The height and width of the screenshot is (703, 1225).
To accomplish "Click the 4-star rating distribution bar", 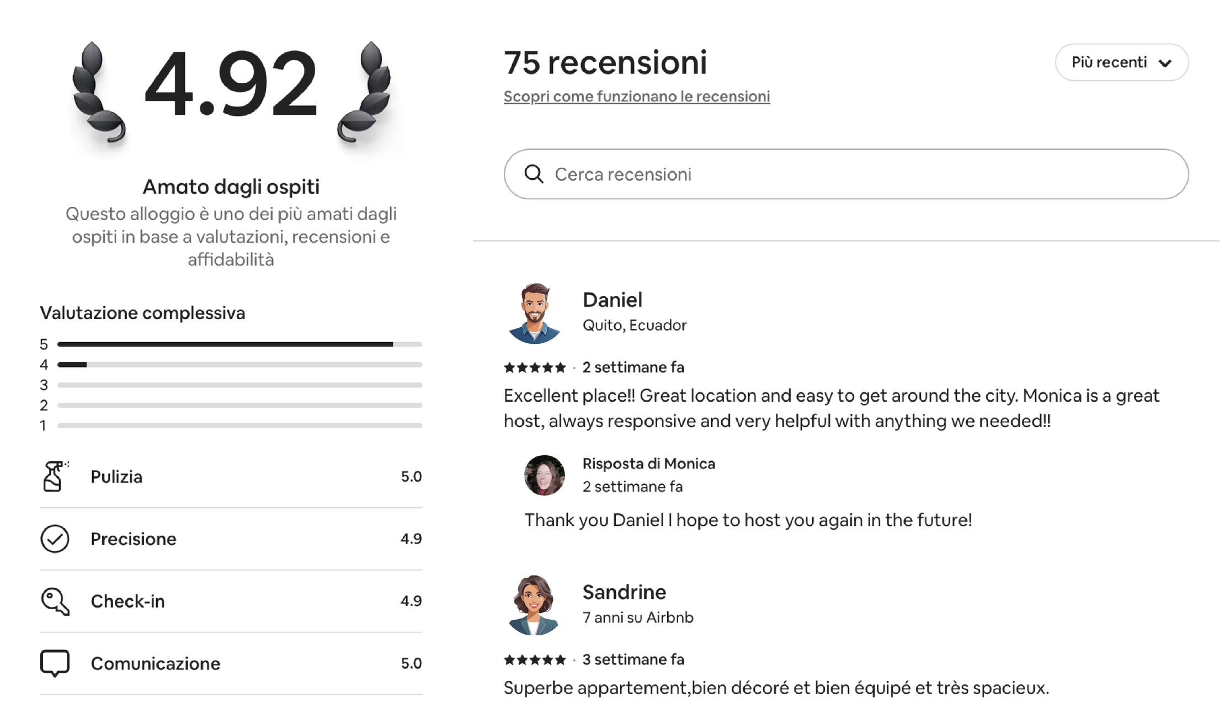I will [239, 365].
